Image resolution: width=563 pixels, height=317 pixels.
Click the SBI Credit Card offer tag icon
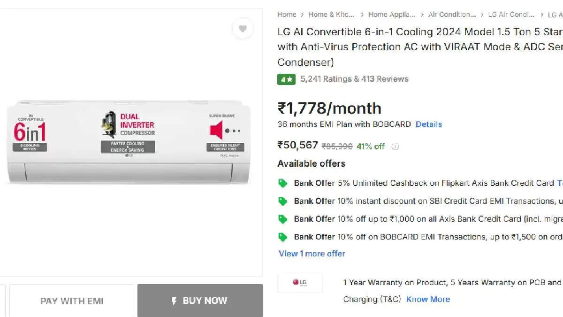pos(282,201)
